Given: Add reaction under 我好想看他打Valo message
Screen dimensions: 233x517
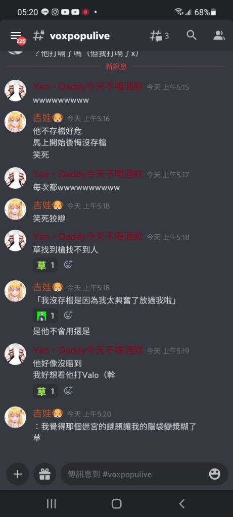Looking at the screenshot, I should coord(68,391).
